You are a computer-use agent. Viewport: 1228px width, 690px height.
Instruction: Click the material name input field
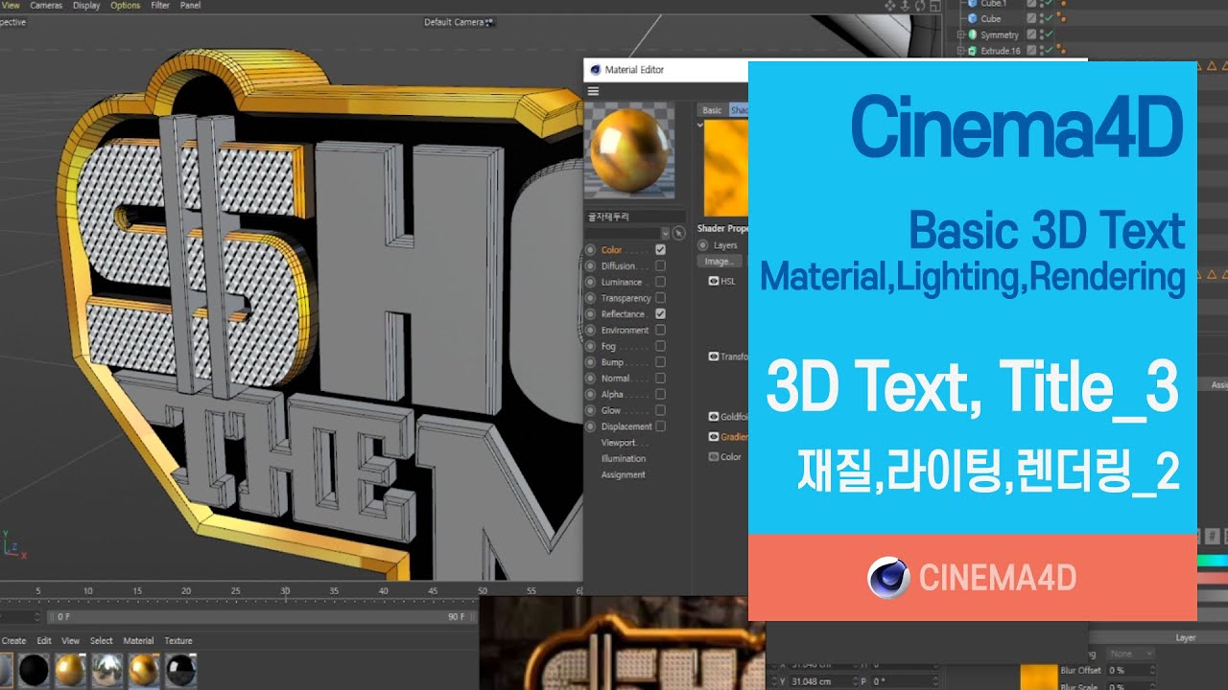pos(634,218)
